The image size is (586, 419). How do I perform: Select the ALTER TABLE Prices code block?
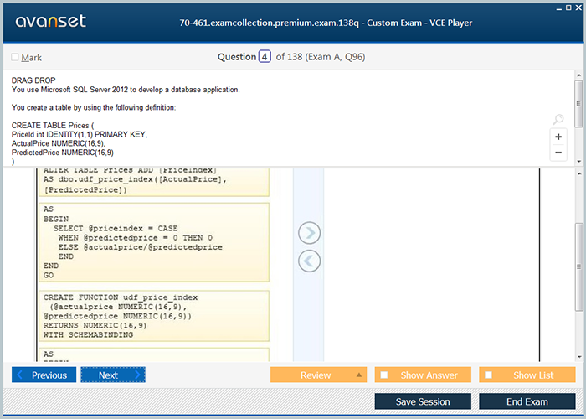(x=154, y=182)
